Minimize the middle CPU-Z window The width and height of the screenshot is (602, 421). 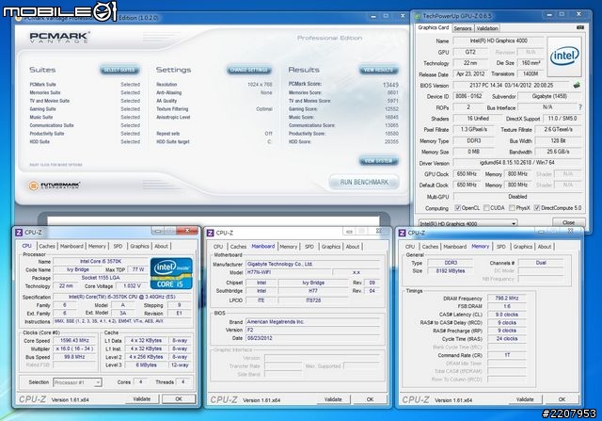click(349, 232)
